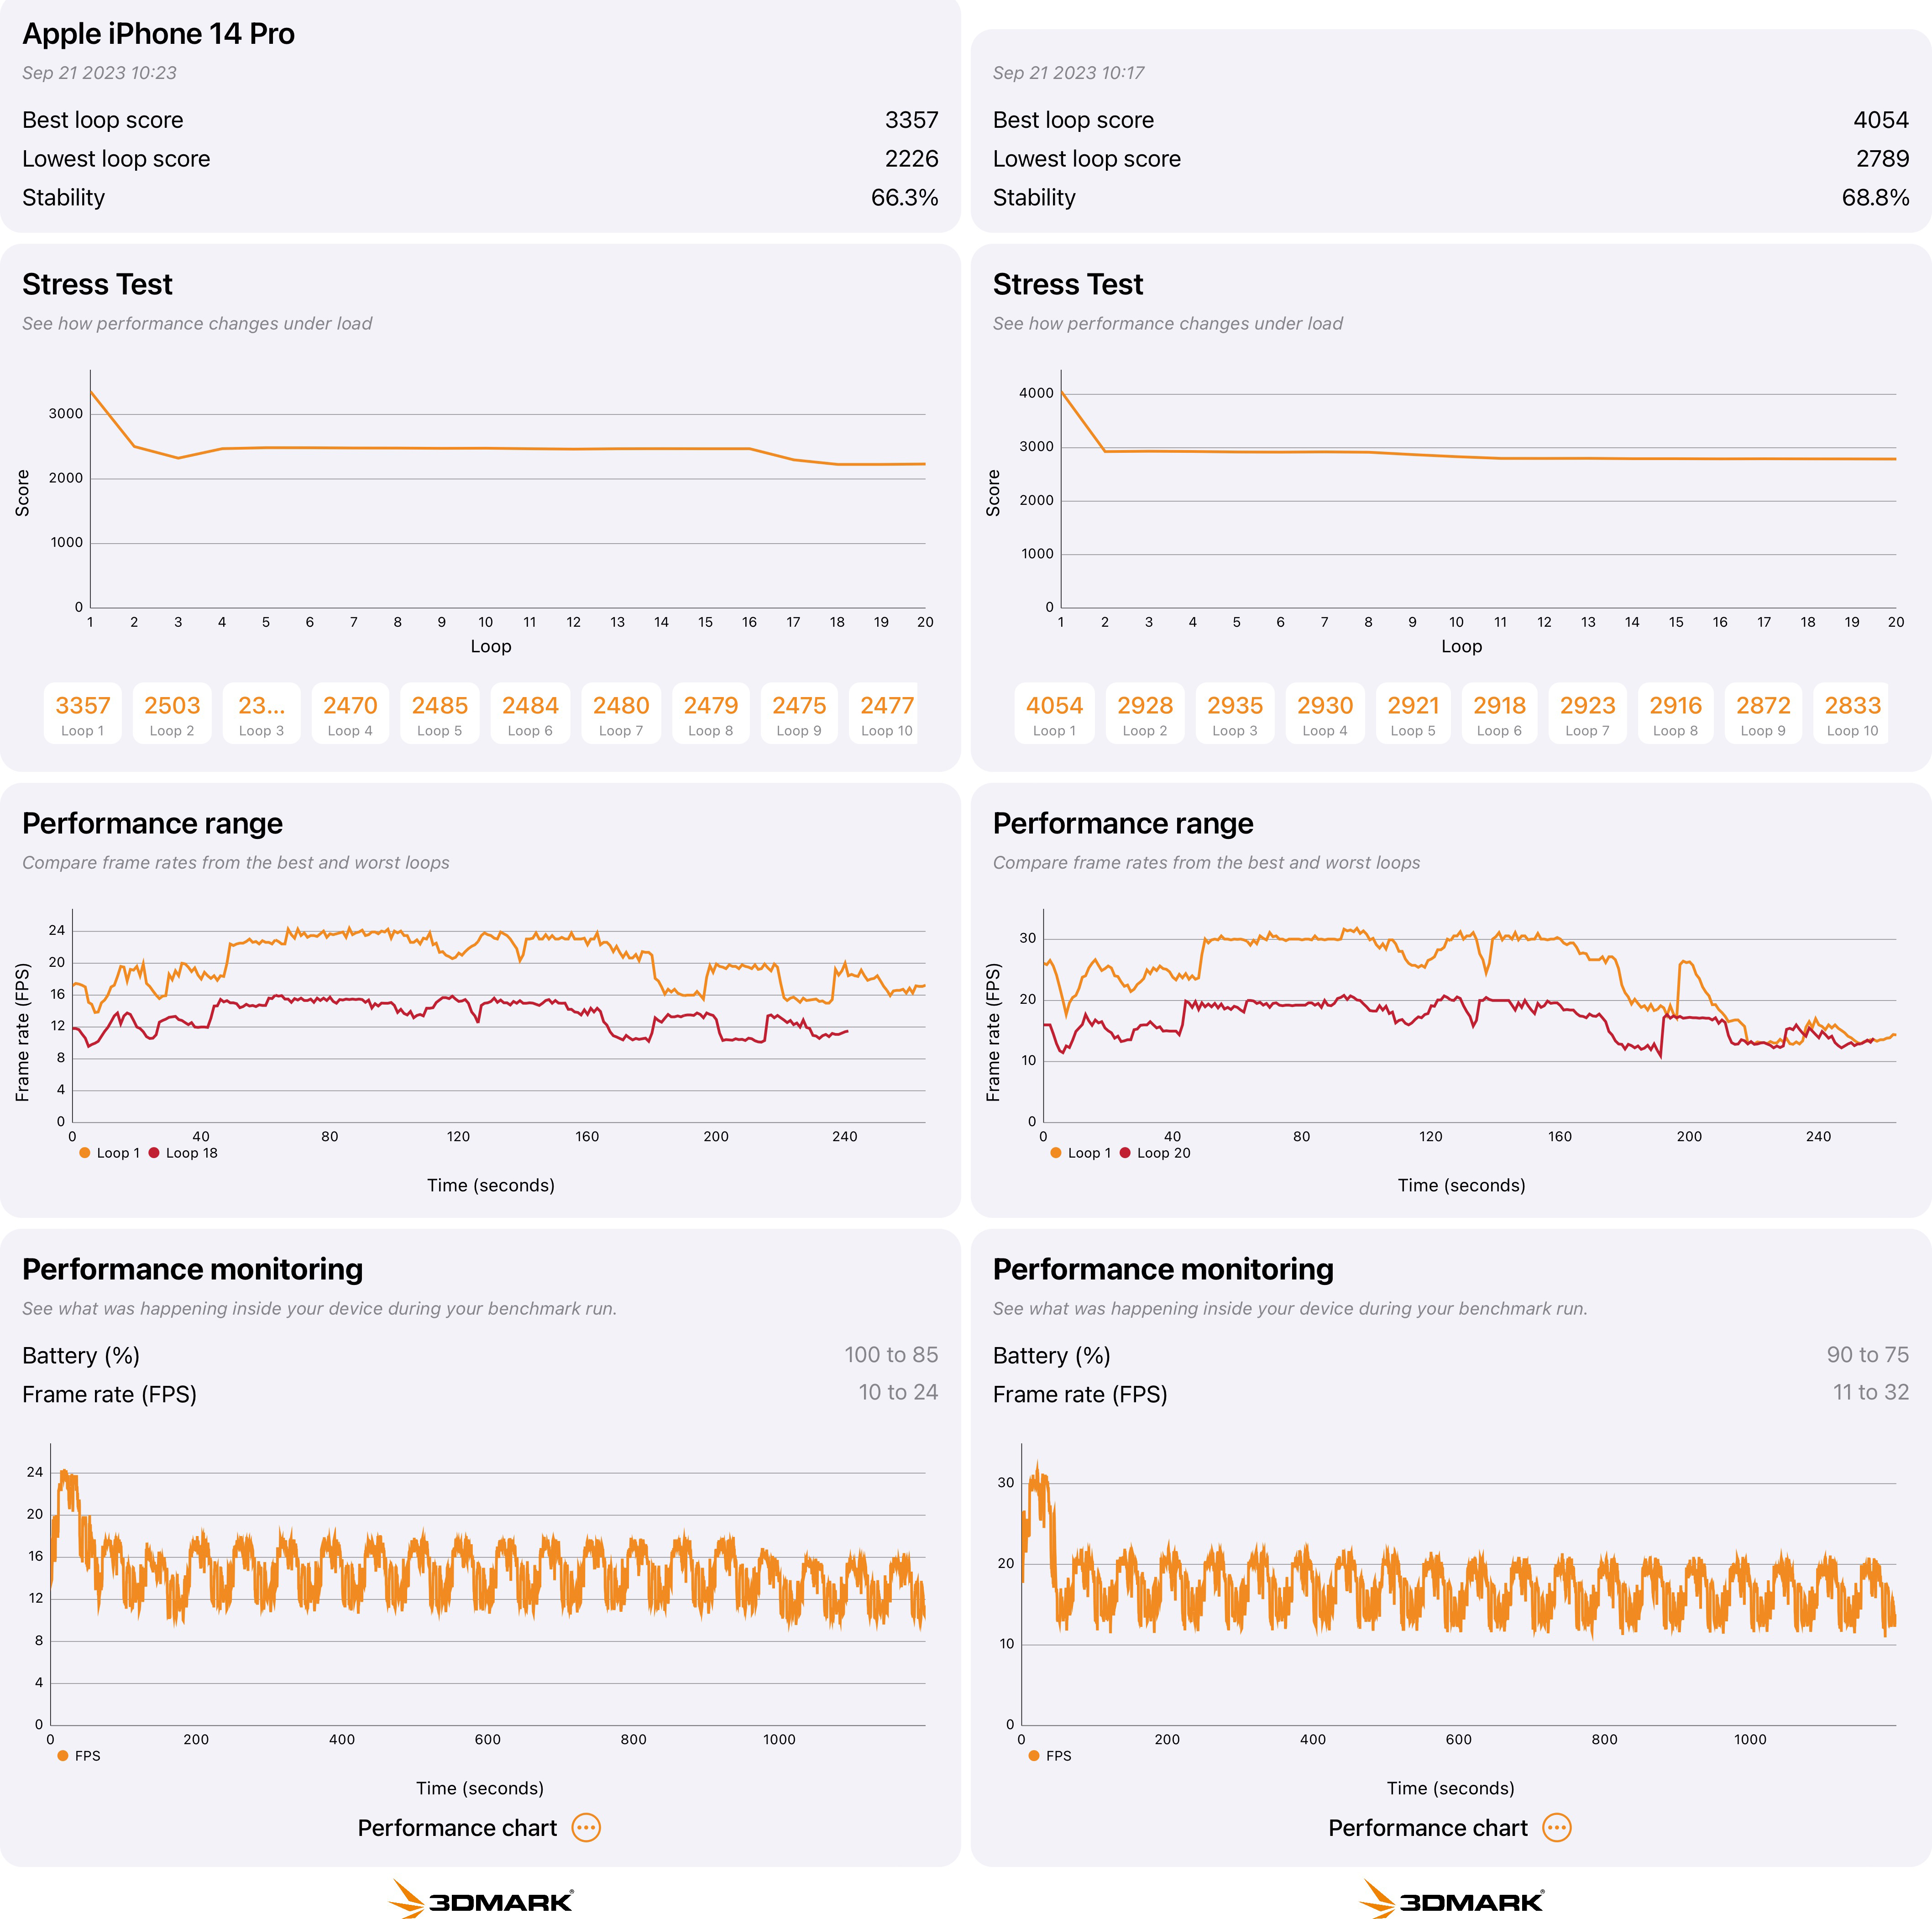1932x1919 pixels.
Task: Toggle FPS legend dot in right monitoring chart
Action: 1034,1756
